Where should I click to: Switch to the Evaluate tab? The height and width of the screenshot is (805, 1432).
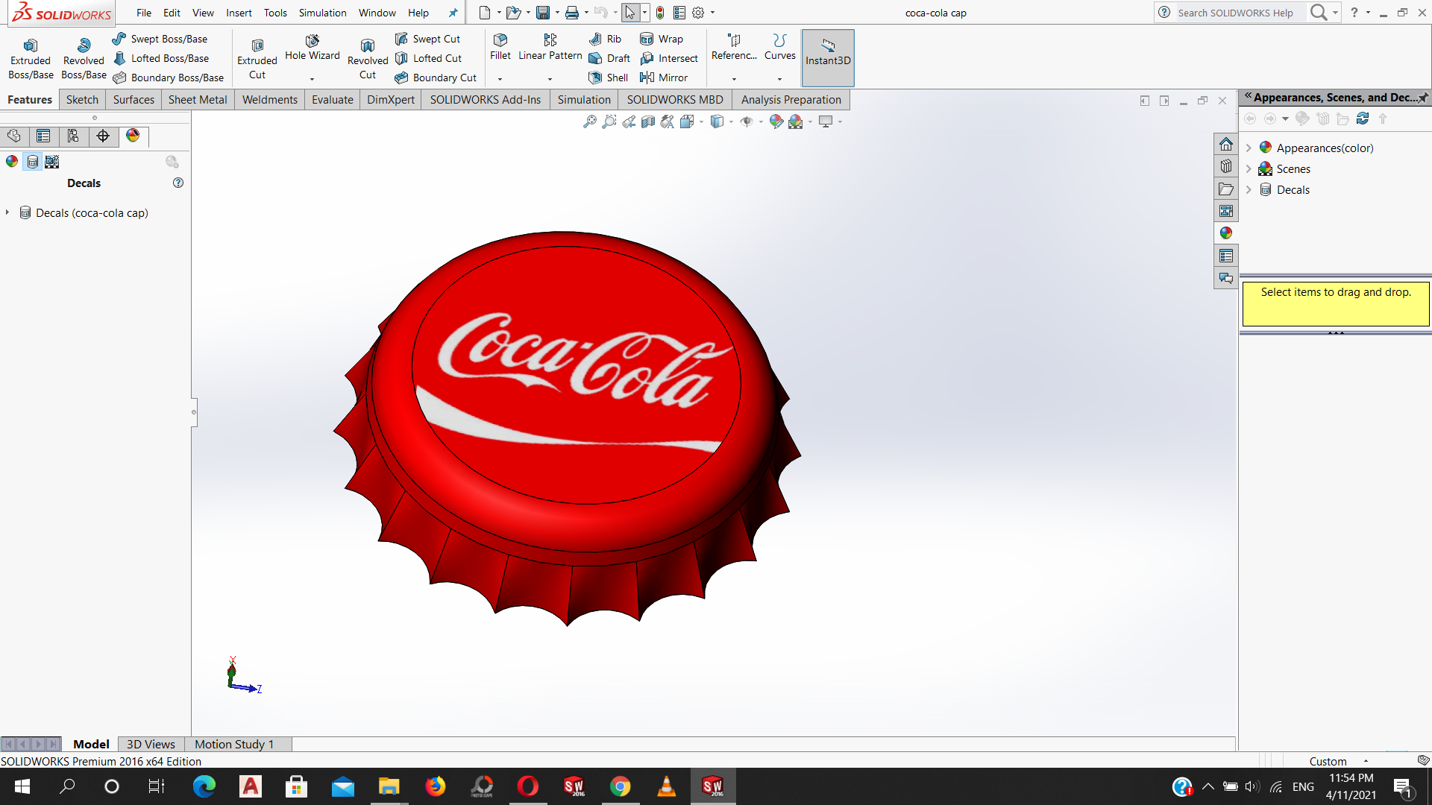332,99
